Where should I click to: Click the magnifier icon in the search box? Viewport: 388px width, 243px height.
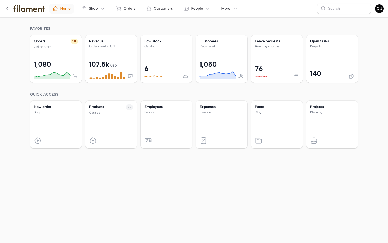(x=323, y=9)
